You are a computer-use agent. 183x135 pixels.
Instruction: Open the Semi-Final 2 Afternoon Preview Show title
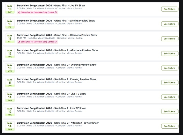point(58,123)
